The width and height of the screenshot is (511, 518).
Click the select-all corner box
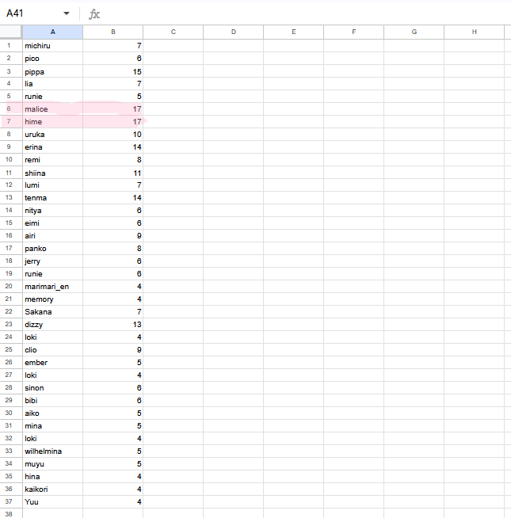(x=11, y=32)
